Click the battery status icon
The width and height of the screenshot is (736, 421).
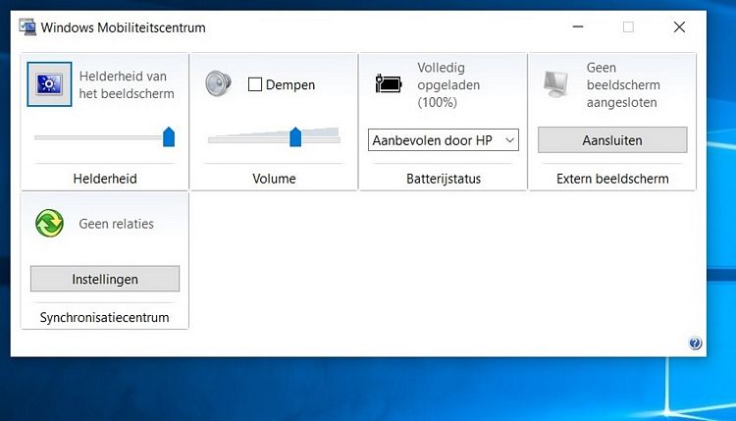point(389,84)
